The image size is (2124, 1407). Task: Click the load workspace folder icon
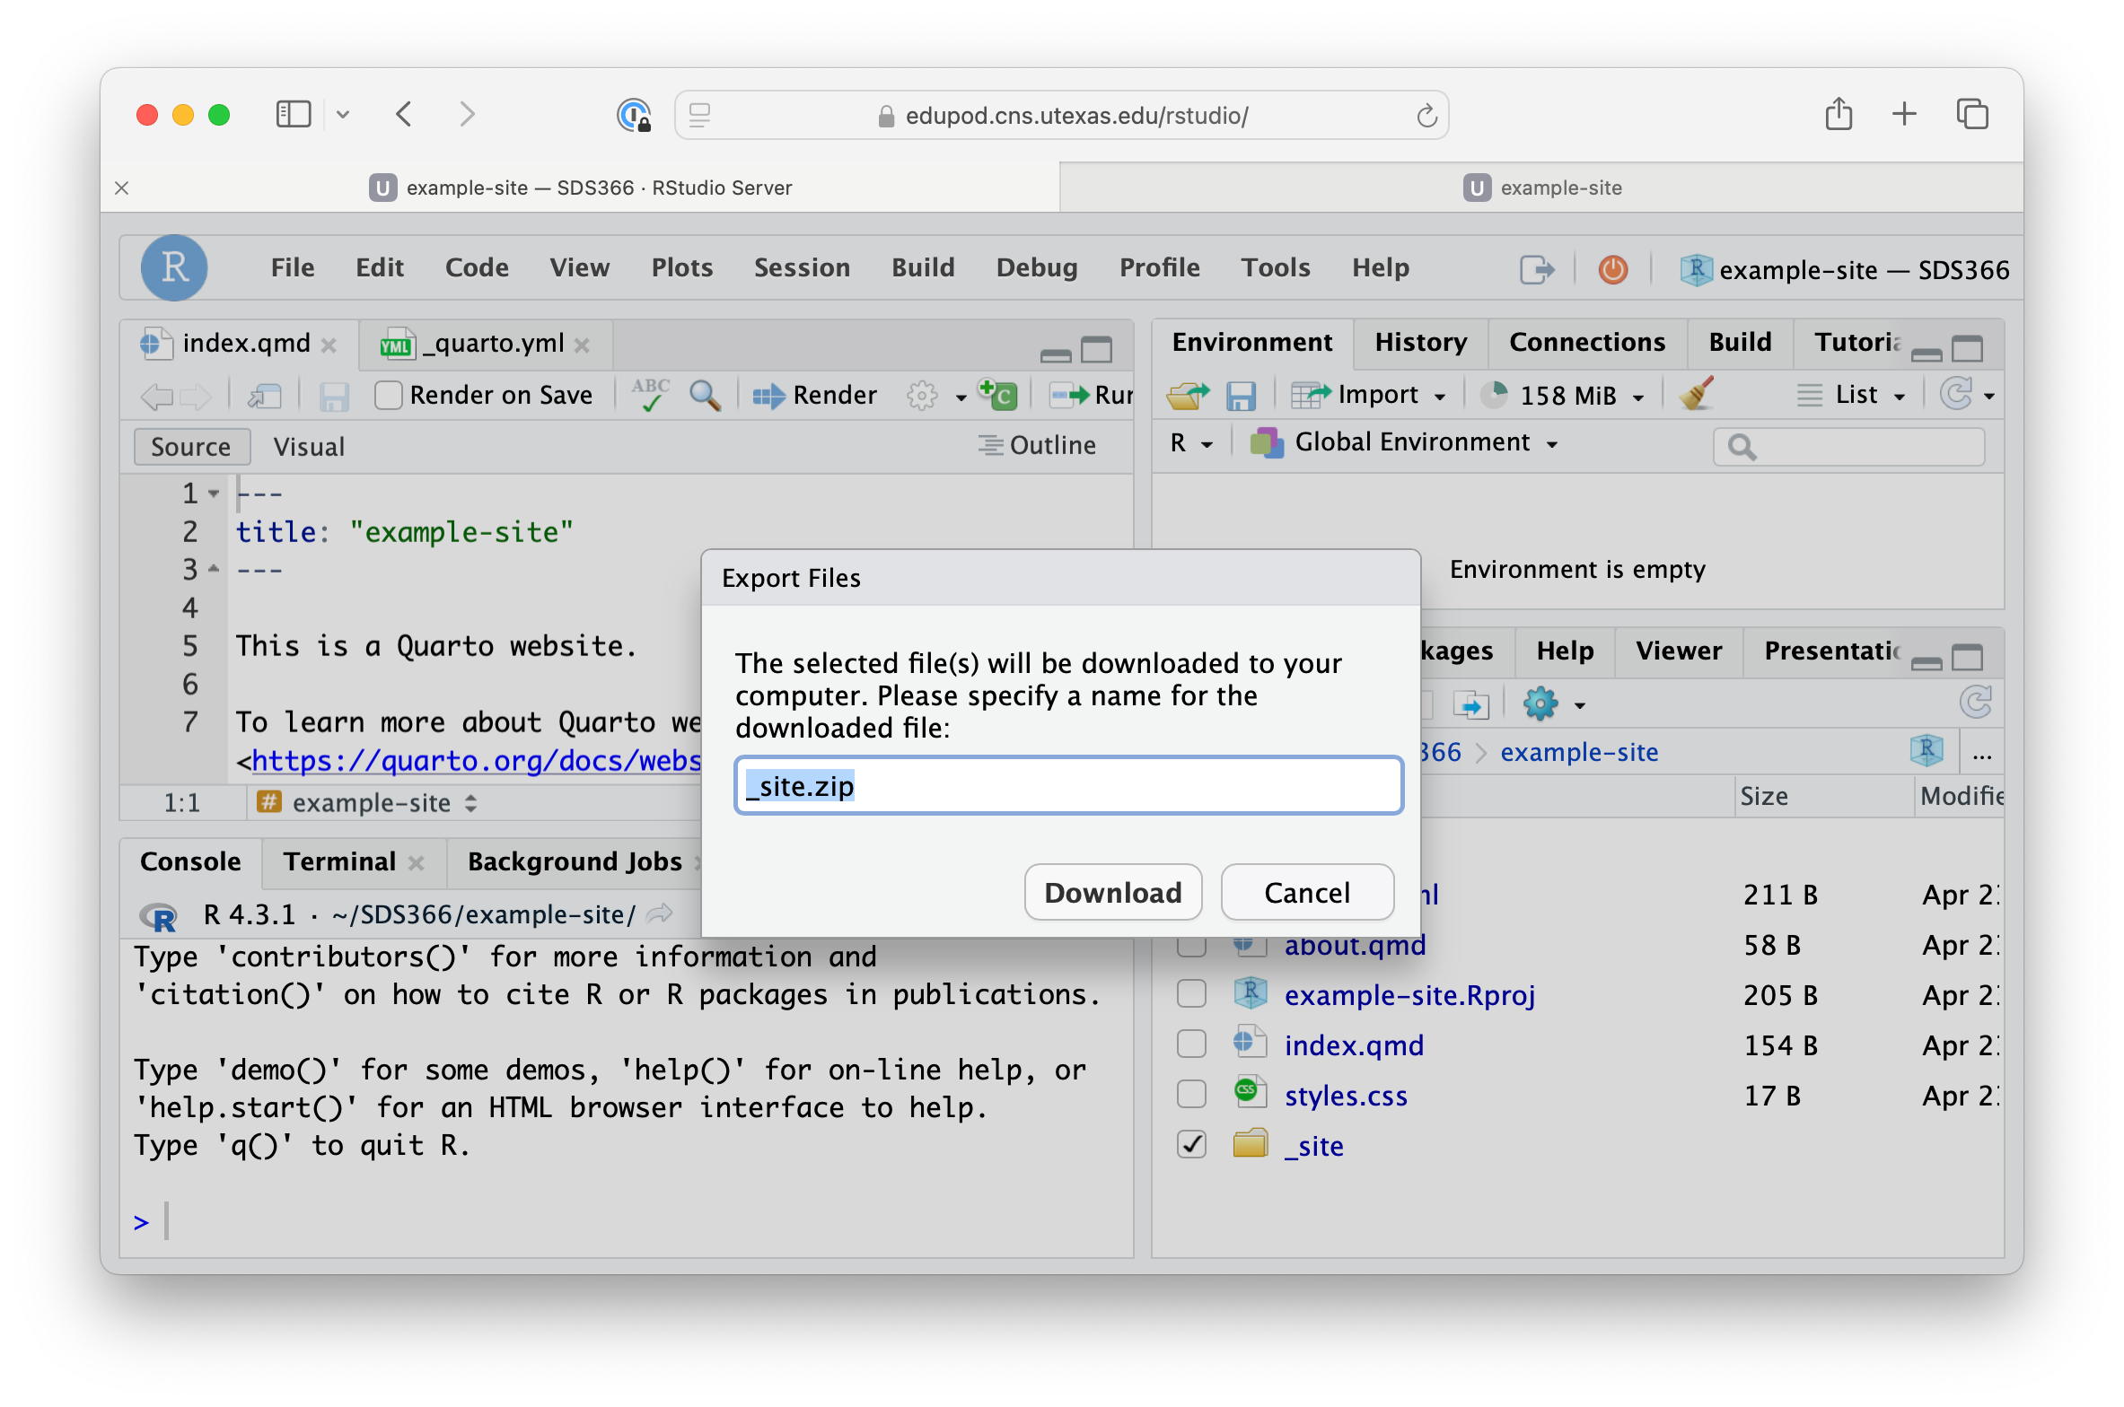click(1187, 396)
